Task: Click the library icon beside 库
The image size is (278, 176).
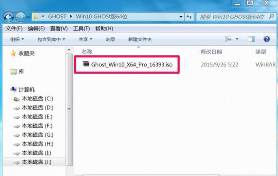Action: point(13,71)
